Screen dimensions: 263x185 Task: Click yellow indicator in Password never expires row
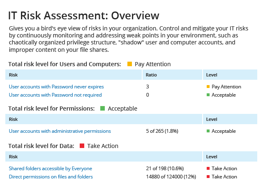tap(208, 87)
